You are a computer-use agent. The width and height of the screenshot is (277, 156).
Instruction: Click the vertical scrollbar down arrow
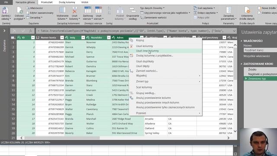235,131
